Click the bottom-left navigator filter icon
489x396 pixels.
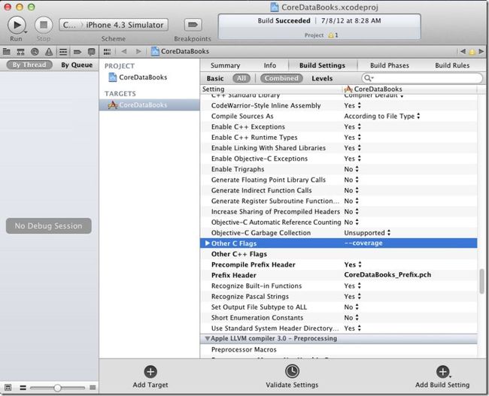(x=8, y=388)
